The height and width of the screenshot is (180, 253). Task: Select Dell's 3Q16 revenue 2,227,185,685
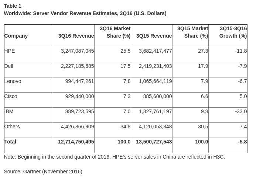77,66
